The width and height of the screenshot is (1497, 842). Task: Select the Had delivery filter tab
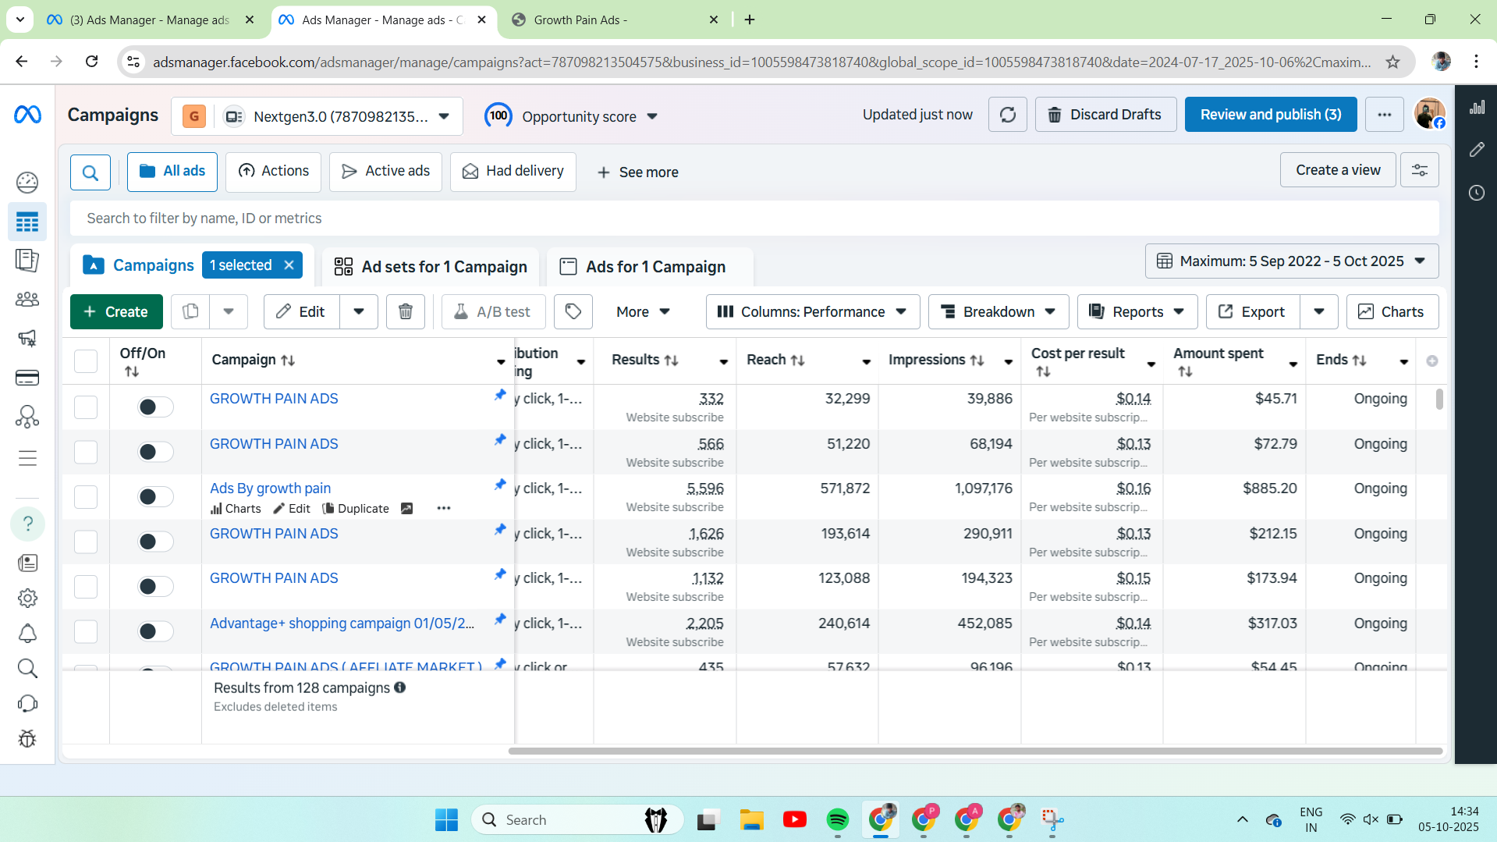pos(513,171)
